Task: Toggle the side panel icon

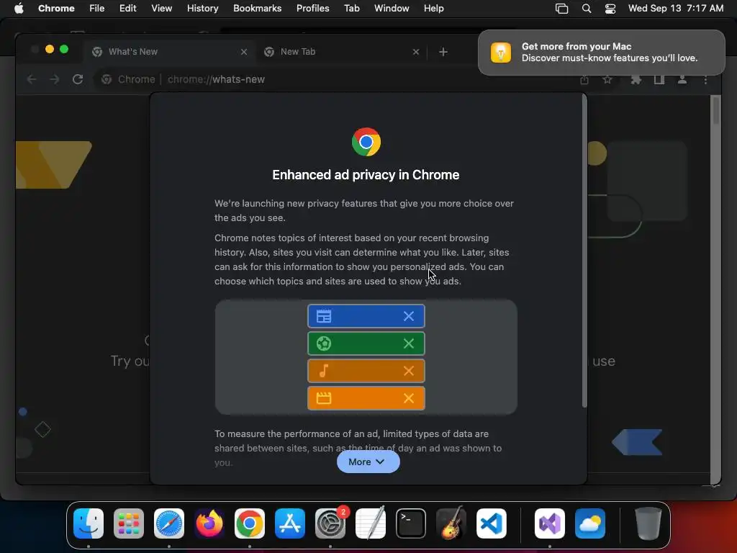Action: [659, 79]
